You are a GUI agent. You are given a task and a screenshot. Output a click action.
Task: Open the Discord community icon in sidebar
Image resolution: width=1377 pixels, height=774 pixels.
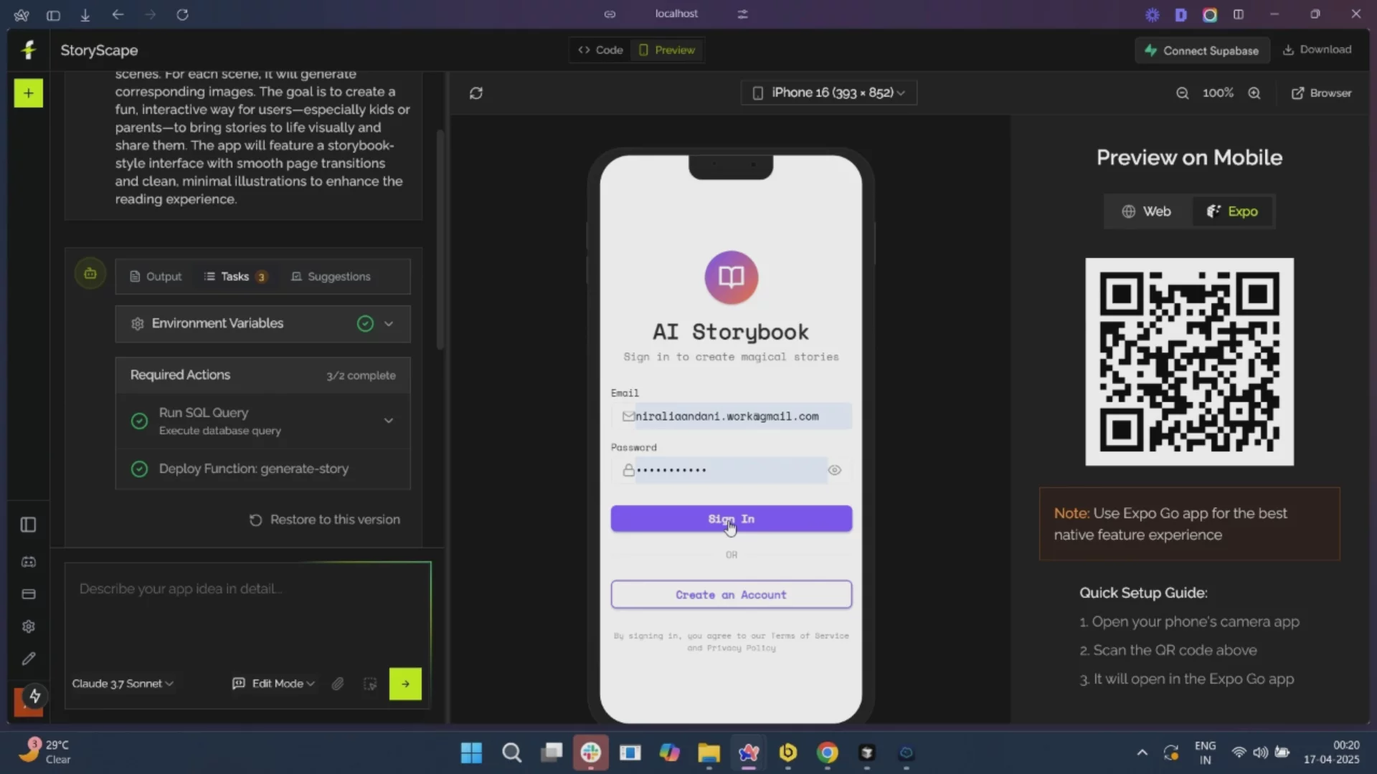[x=27, y=563]
